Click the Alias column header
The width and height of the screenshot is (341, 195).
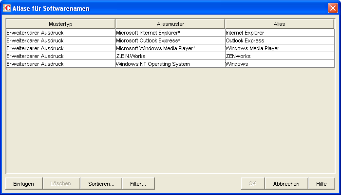[x=280, y=24]
